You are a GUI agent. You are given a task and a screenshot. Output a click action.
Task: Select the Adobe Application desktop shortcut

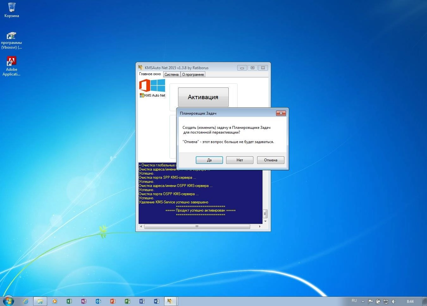(11, 66)
